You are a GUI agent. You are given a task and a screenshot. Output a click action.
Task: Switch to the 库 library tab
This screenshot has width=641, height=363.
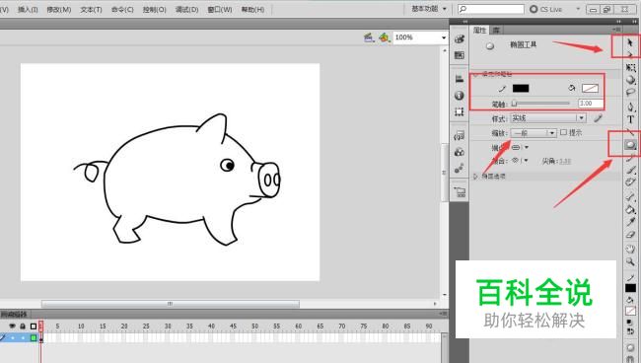pyautogui.click(x=496, y=30)
